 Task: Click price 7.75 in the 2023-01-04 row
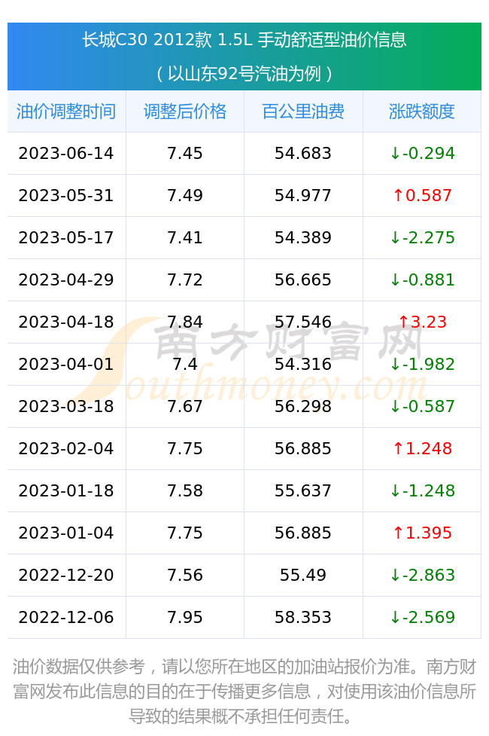[x=185, y=533]
